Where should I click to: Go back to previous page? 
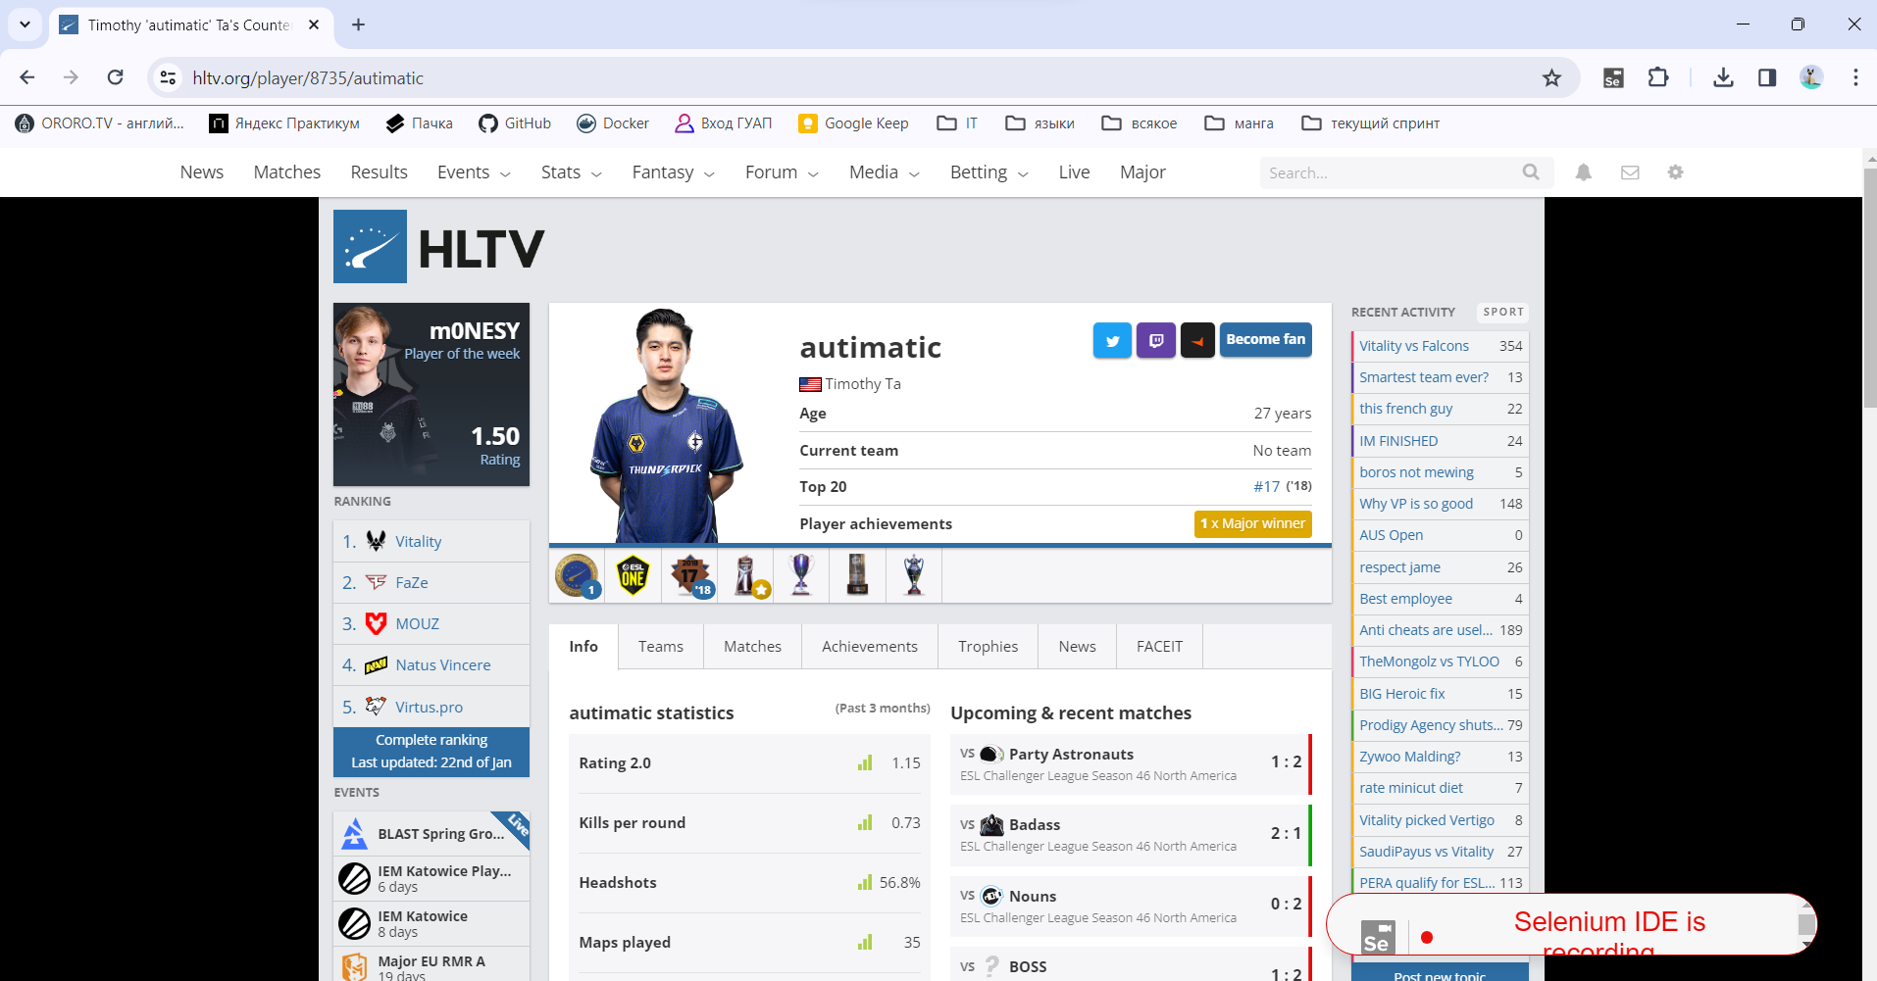(x=27, y=77)
